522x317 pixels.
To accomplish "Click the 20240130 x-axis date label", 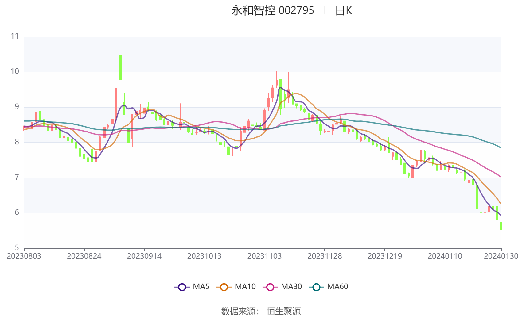I will tap(501, 256).
